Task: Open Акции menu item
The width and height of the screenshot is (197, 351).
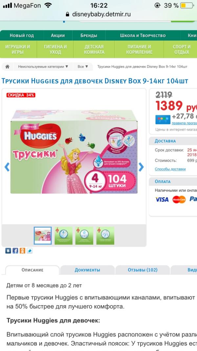Action: (58, 35)
